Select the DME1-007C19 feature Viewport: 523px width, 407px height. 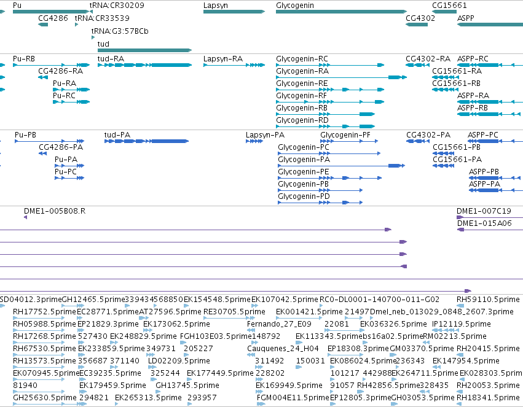tap(490, 217)
